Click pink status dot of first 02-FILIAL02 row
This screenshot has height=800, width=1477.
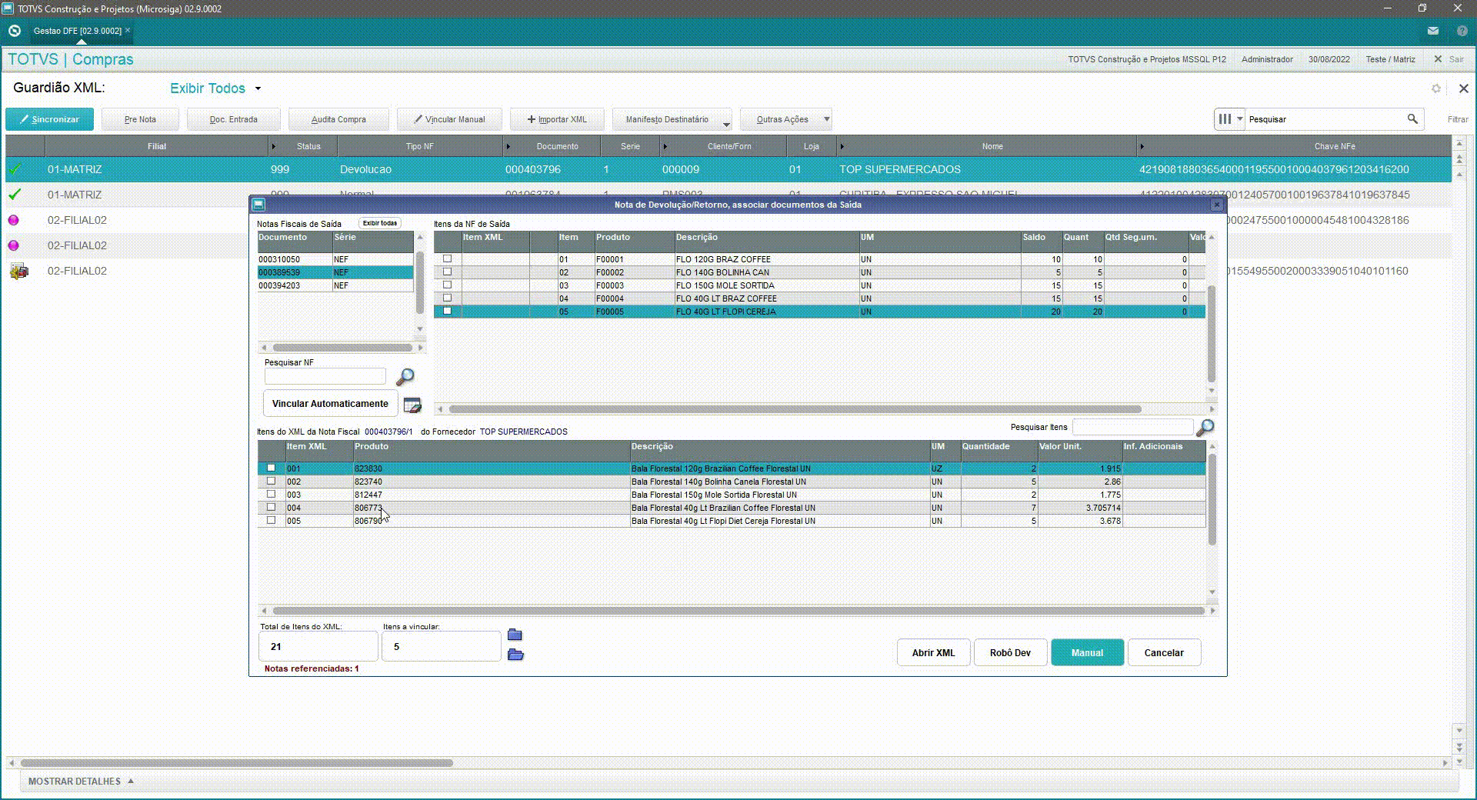tap(13, 220)
